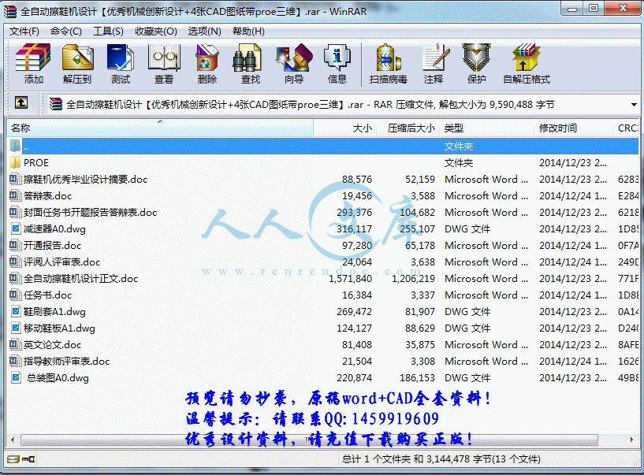Sort by Size (大小) column header
Image resolution: width=644 pixels, height=475 pixels.
click(344, 128)
